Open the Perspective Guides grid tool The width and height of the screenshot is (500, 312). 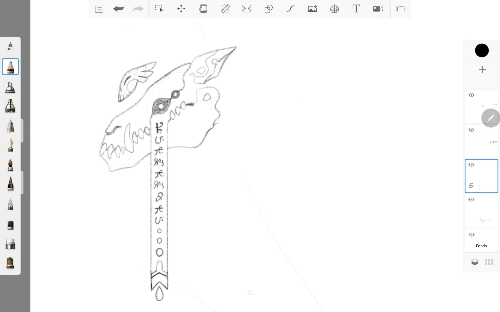coord(334,9)
